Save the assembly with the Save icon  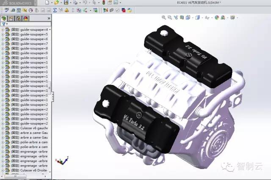pos(66,3)
